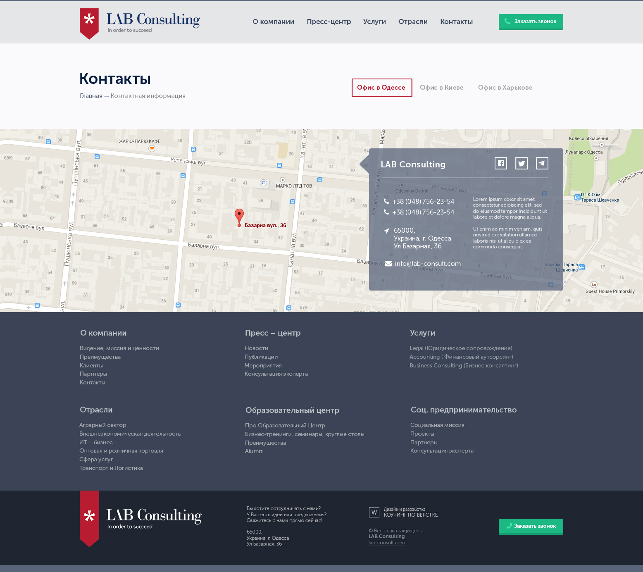
Task: Open Business Consulting (Бизнес консалтинг) footer link
Action: [464, 366]
